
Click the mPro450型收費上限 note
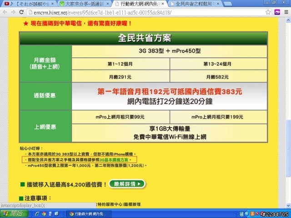tap(86, 165)
